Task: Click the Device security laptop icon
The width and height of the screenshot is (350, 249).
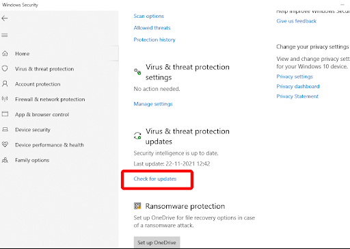Action: [x=5, y=129]
